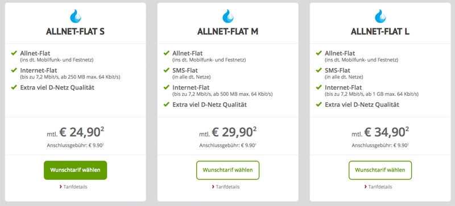Click the ALLNET-FLAT L heading

[x=380, y=32]
